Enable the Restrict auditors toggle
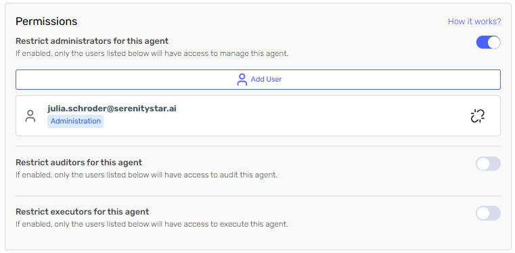515x253 pixels. point(488,164)
